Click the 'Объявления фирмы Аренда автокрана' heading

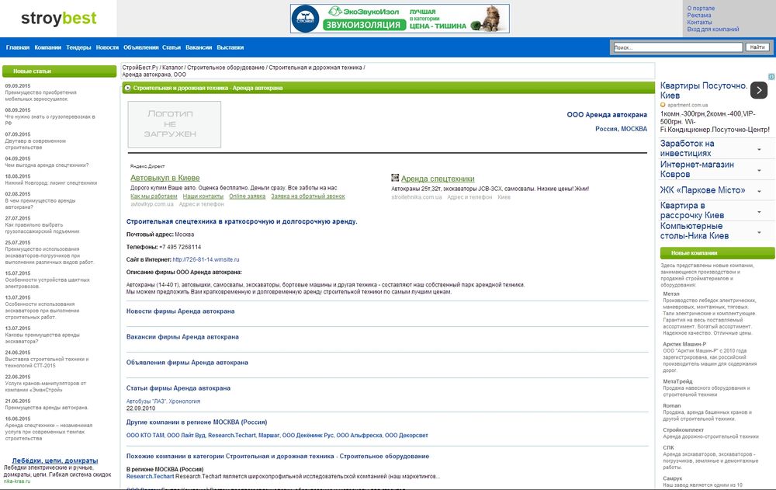pyautogui.click(x=187, y=363)
